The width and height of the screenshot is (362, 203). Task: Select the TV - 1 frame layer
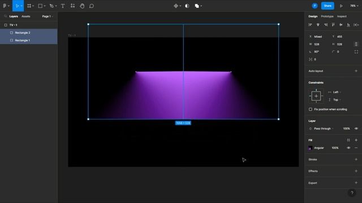(29, 25)
